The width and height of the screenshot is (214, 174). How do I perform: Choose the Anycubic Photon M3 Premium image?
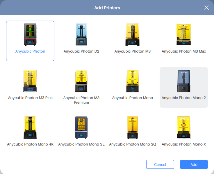[x=81, y=81]
